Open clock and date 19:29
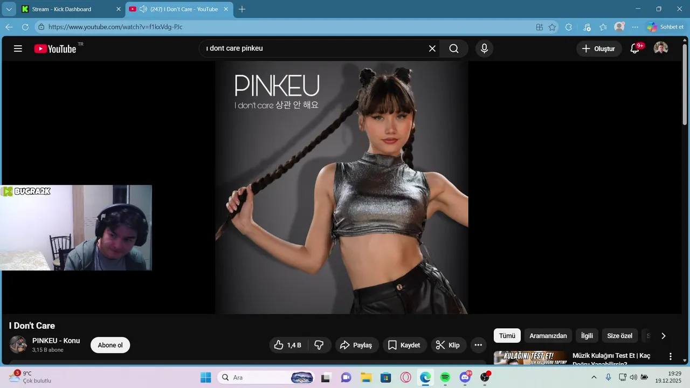The height and width of the screenshot is (388, 690). [668, 377]
